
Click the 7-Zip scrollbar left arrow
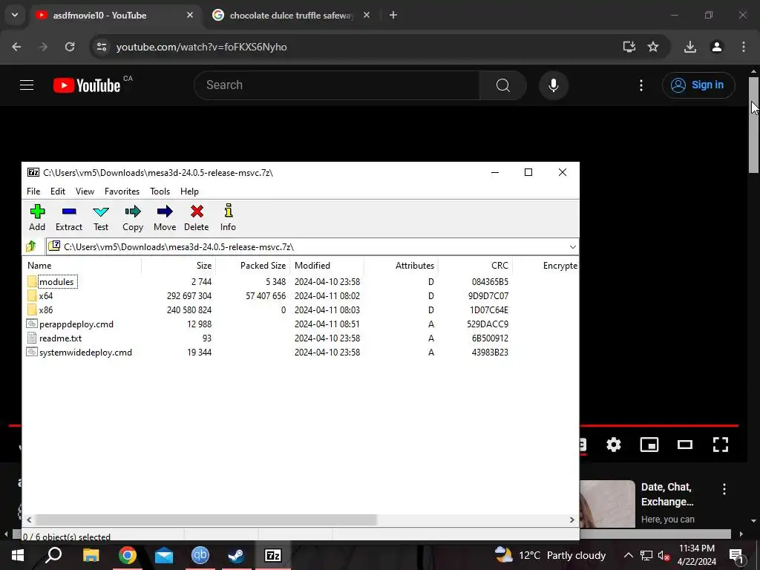(29, 520)
